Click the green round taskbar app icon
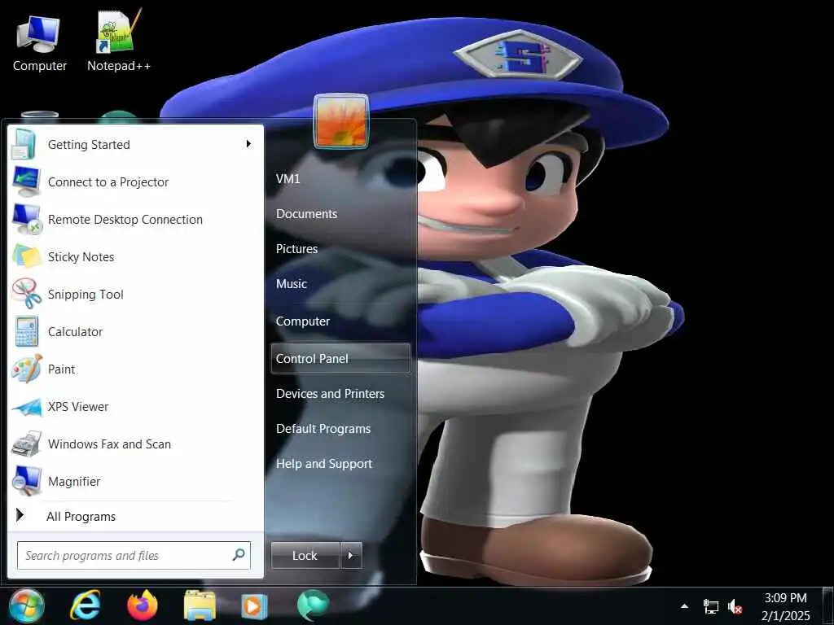This screenshot has height=625, width=834. click(x=313, y=605)
